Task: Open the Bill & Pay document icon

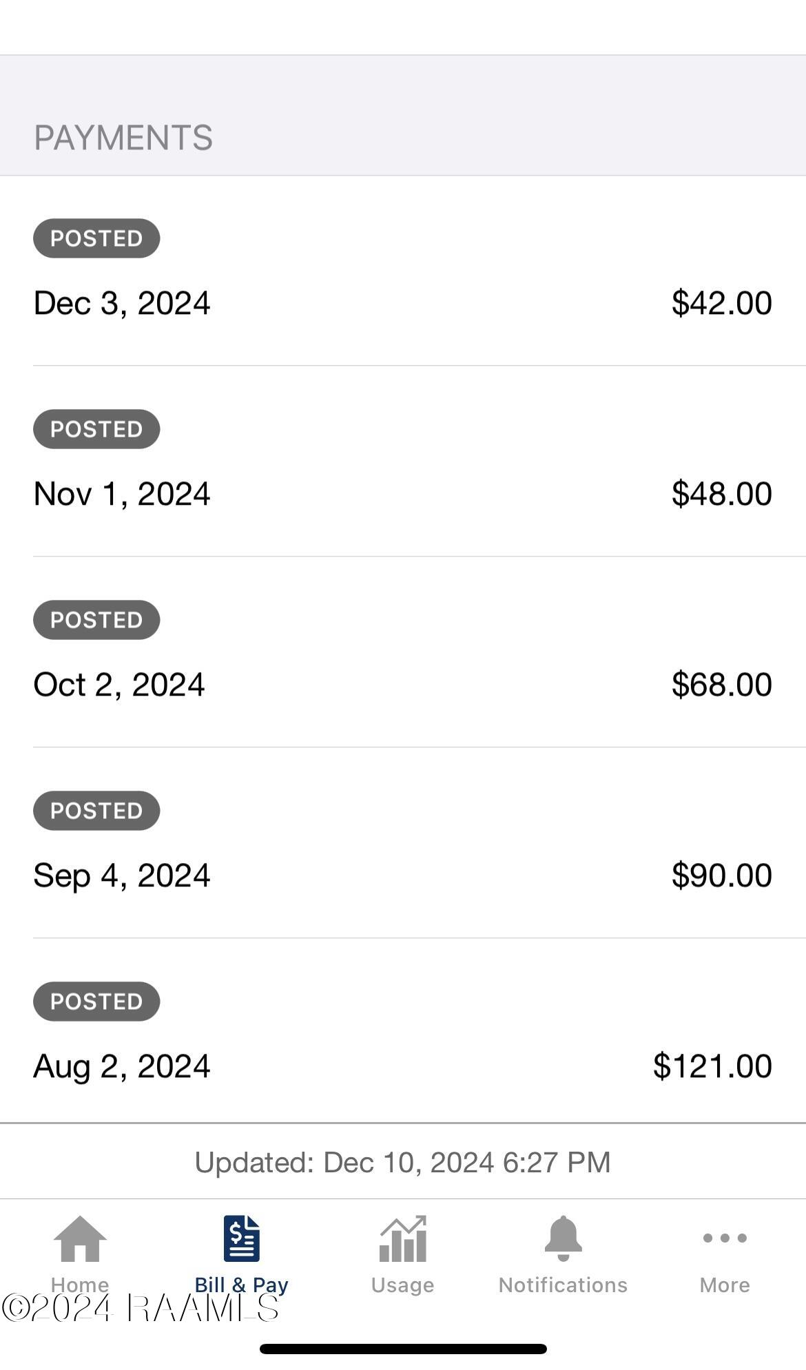Action: point(241,1238)
